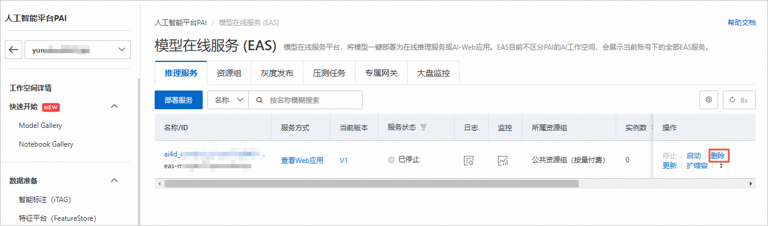Click the 更新 action link
Screen dimensions: 768x226
pos(670,165)
